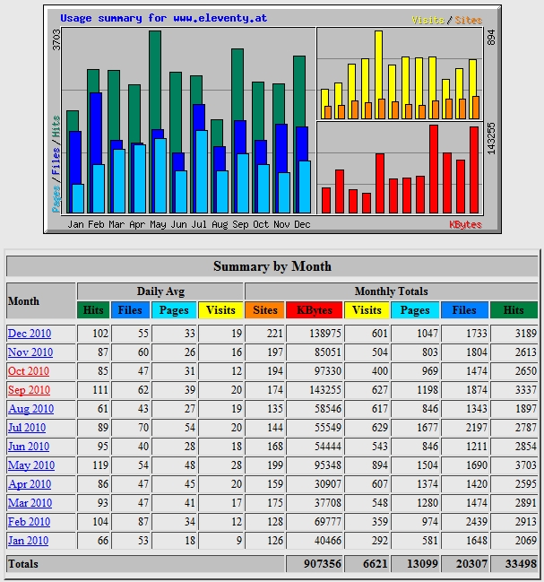Click the yellow Visits header under Monthly Totals
The height and width of the screenshot is (582, 544).
click(367, 310)
